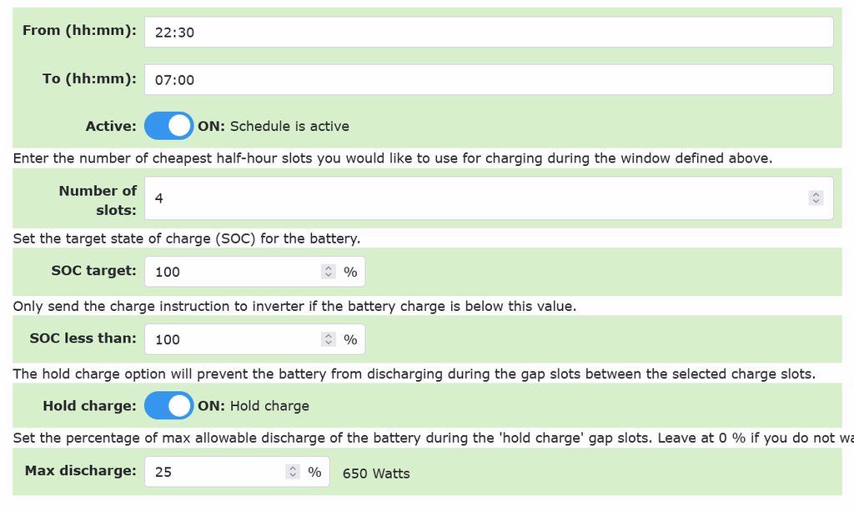Disable the Hold charge toggle
The width and height of the screenshot is (854, 511).
click(168, 406)
